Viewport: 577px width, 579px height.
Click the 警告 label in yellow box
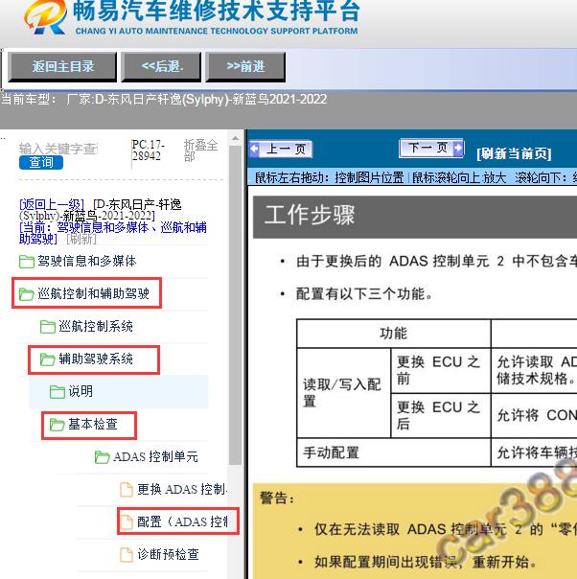pos(278,498)
